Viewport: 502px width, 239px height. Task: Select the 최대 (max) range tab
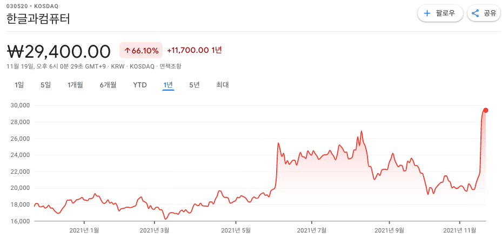[222, 85]
